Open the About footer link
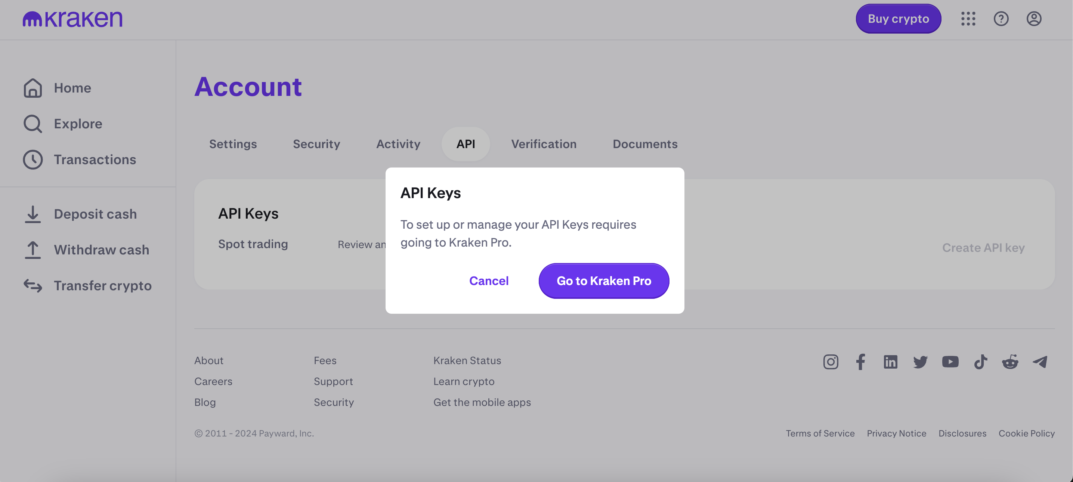Image resolution: width=1073 pixels, height=482 pixels. [x=209, y=360]
